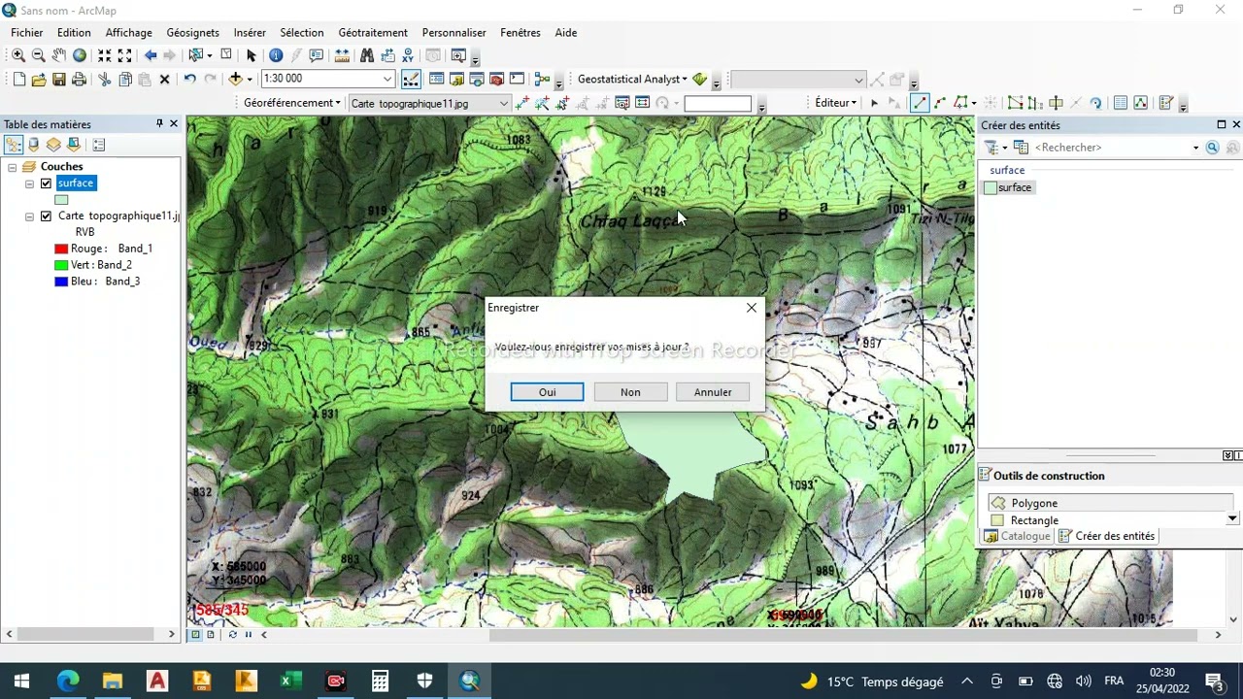Select the Straight Segment tool
Screen dimensions: 1243x699
pos(920,103)
